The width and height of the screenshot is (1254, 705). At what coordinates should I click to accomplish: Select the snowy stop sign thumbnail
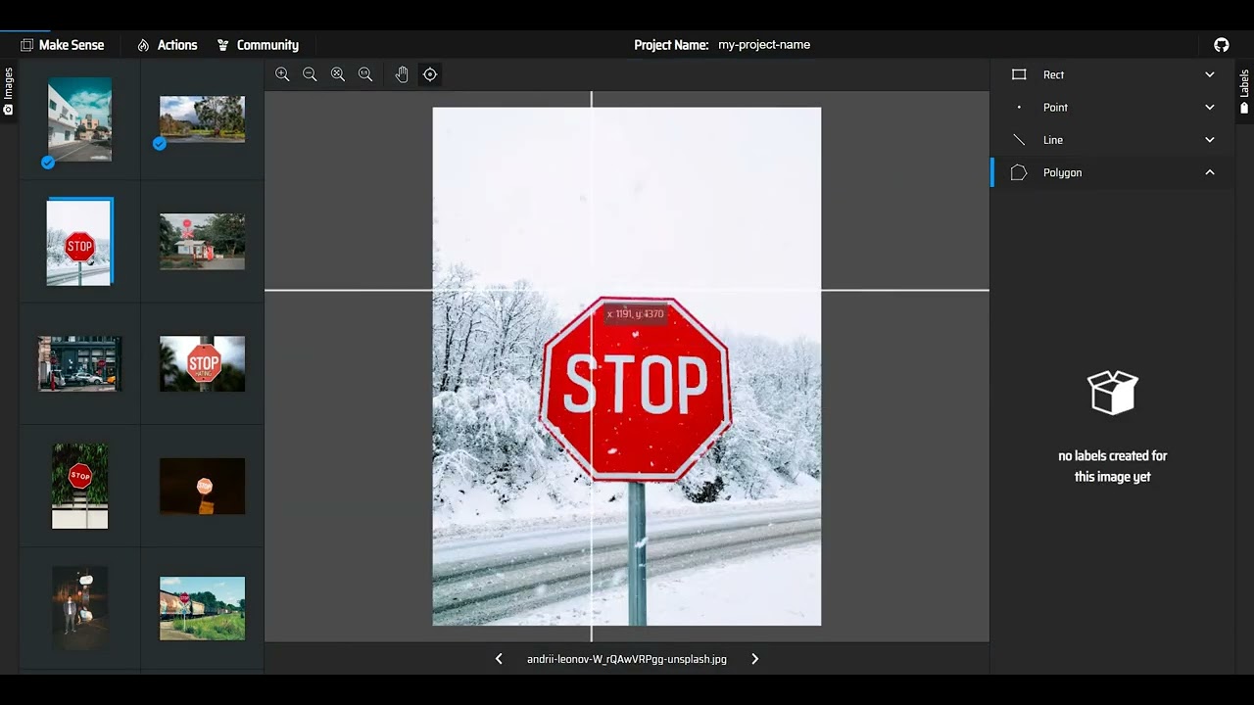(79, 242)
